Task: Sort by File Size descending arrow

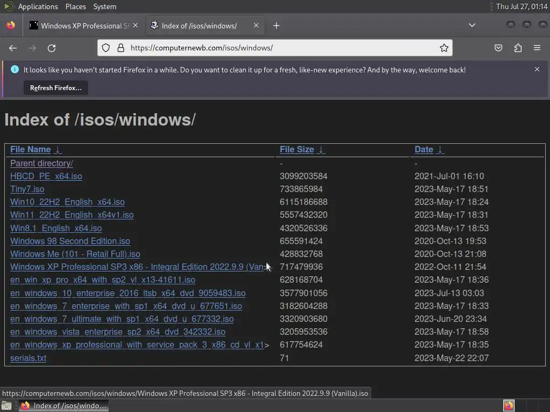Action: point(321,150)
